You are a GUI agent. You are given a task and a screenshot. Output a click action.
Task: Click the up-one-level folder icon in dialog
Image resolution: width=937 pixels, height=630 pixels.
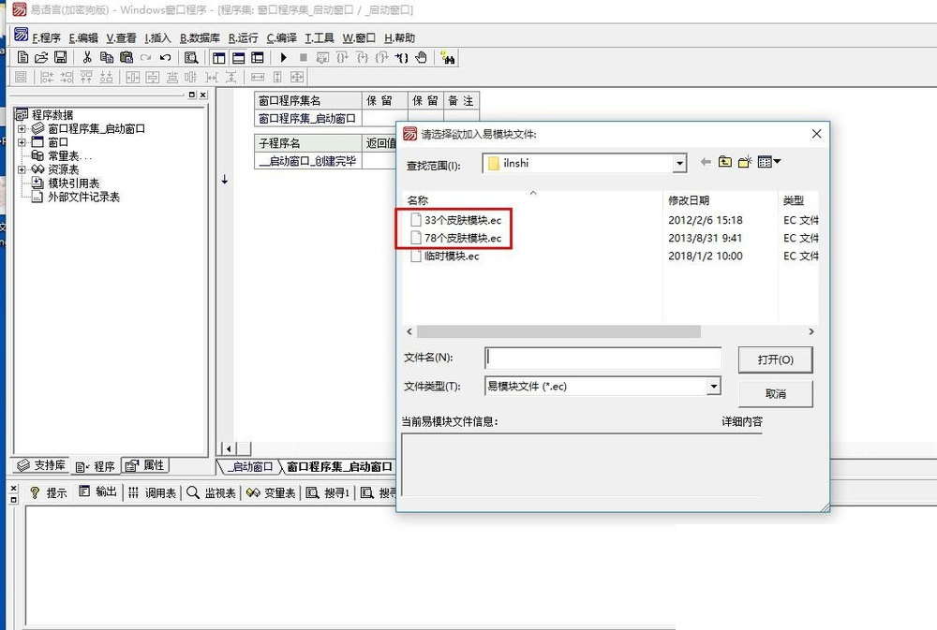pyautogui.click(x=725, y=162)
